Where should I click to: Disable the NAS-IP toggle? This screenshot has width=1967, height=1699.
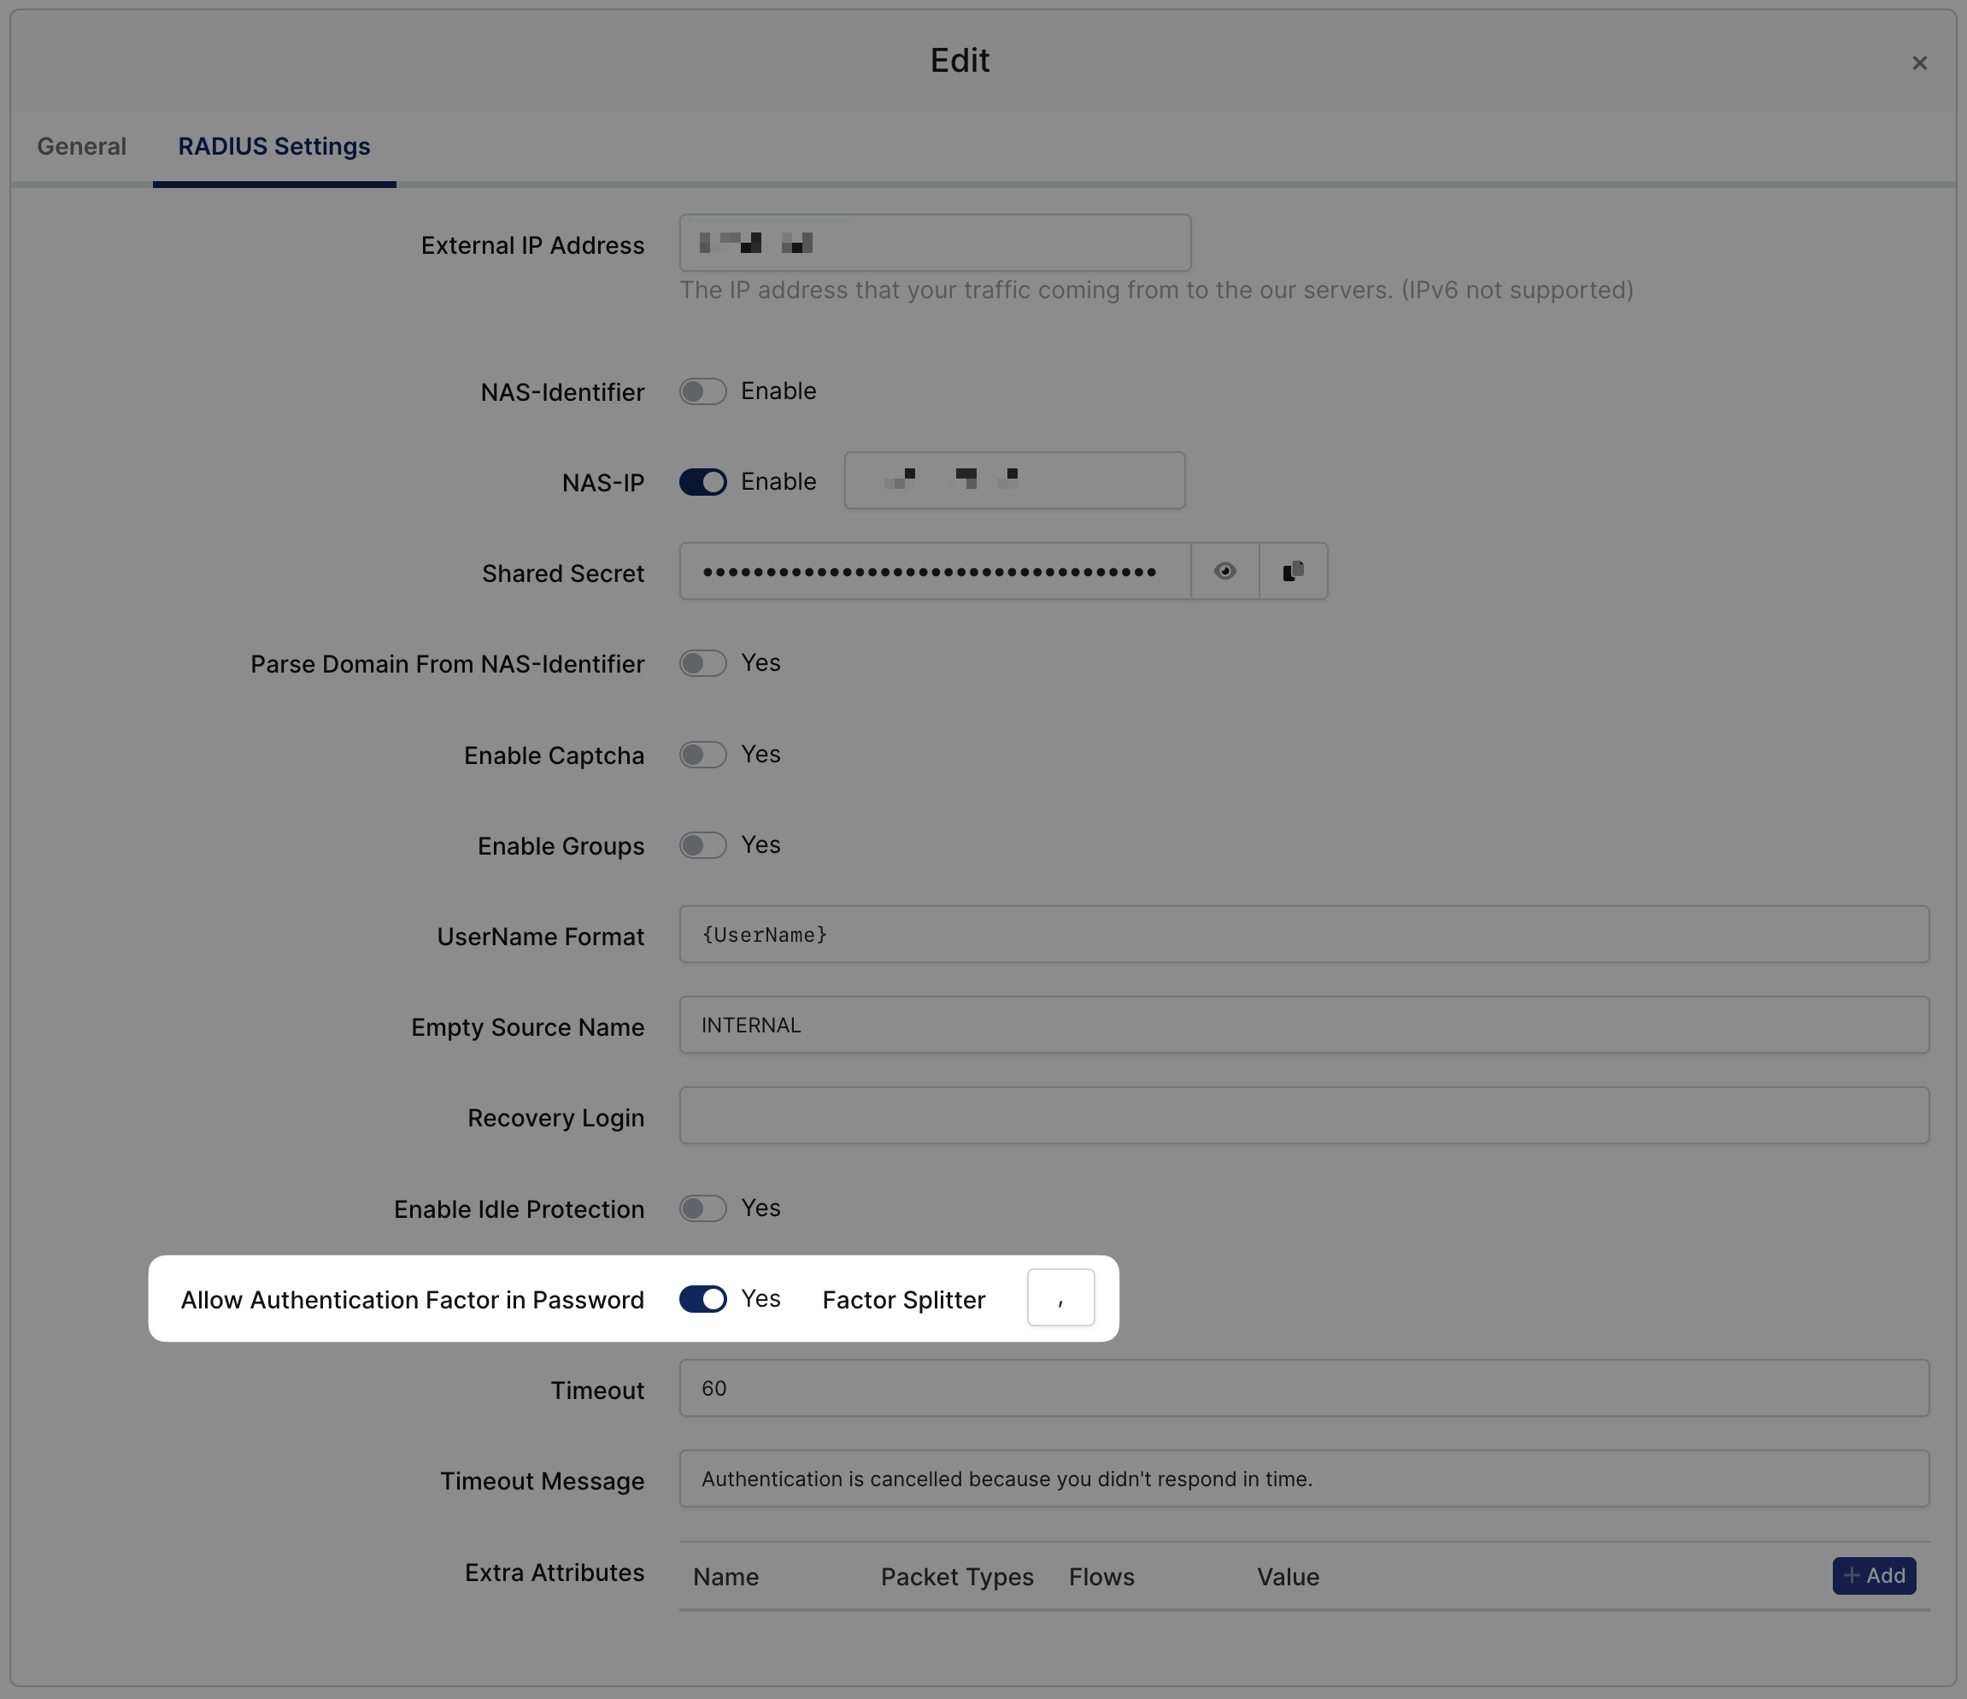coord(702,481)
